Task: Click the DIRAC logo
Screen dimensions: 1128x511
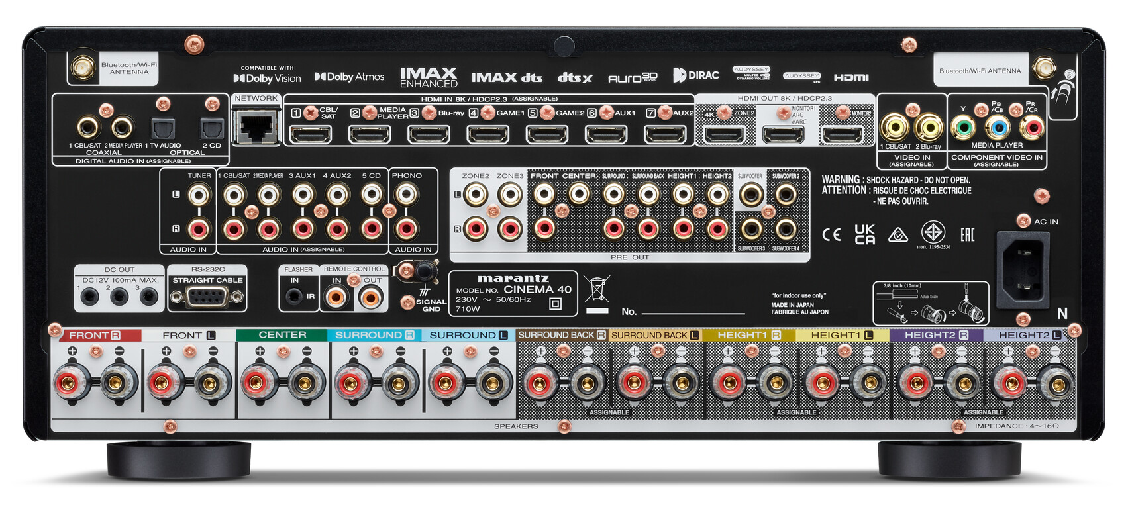Action: click(695, 75)
